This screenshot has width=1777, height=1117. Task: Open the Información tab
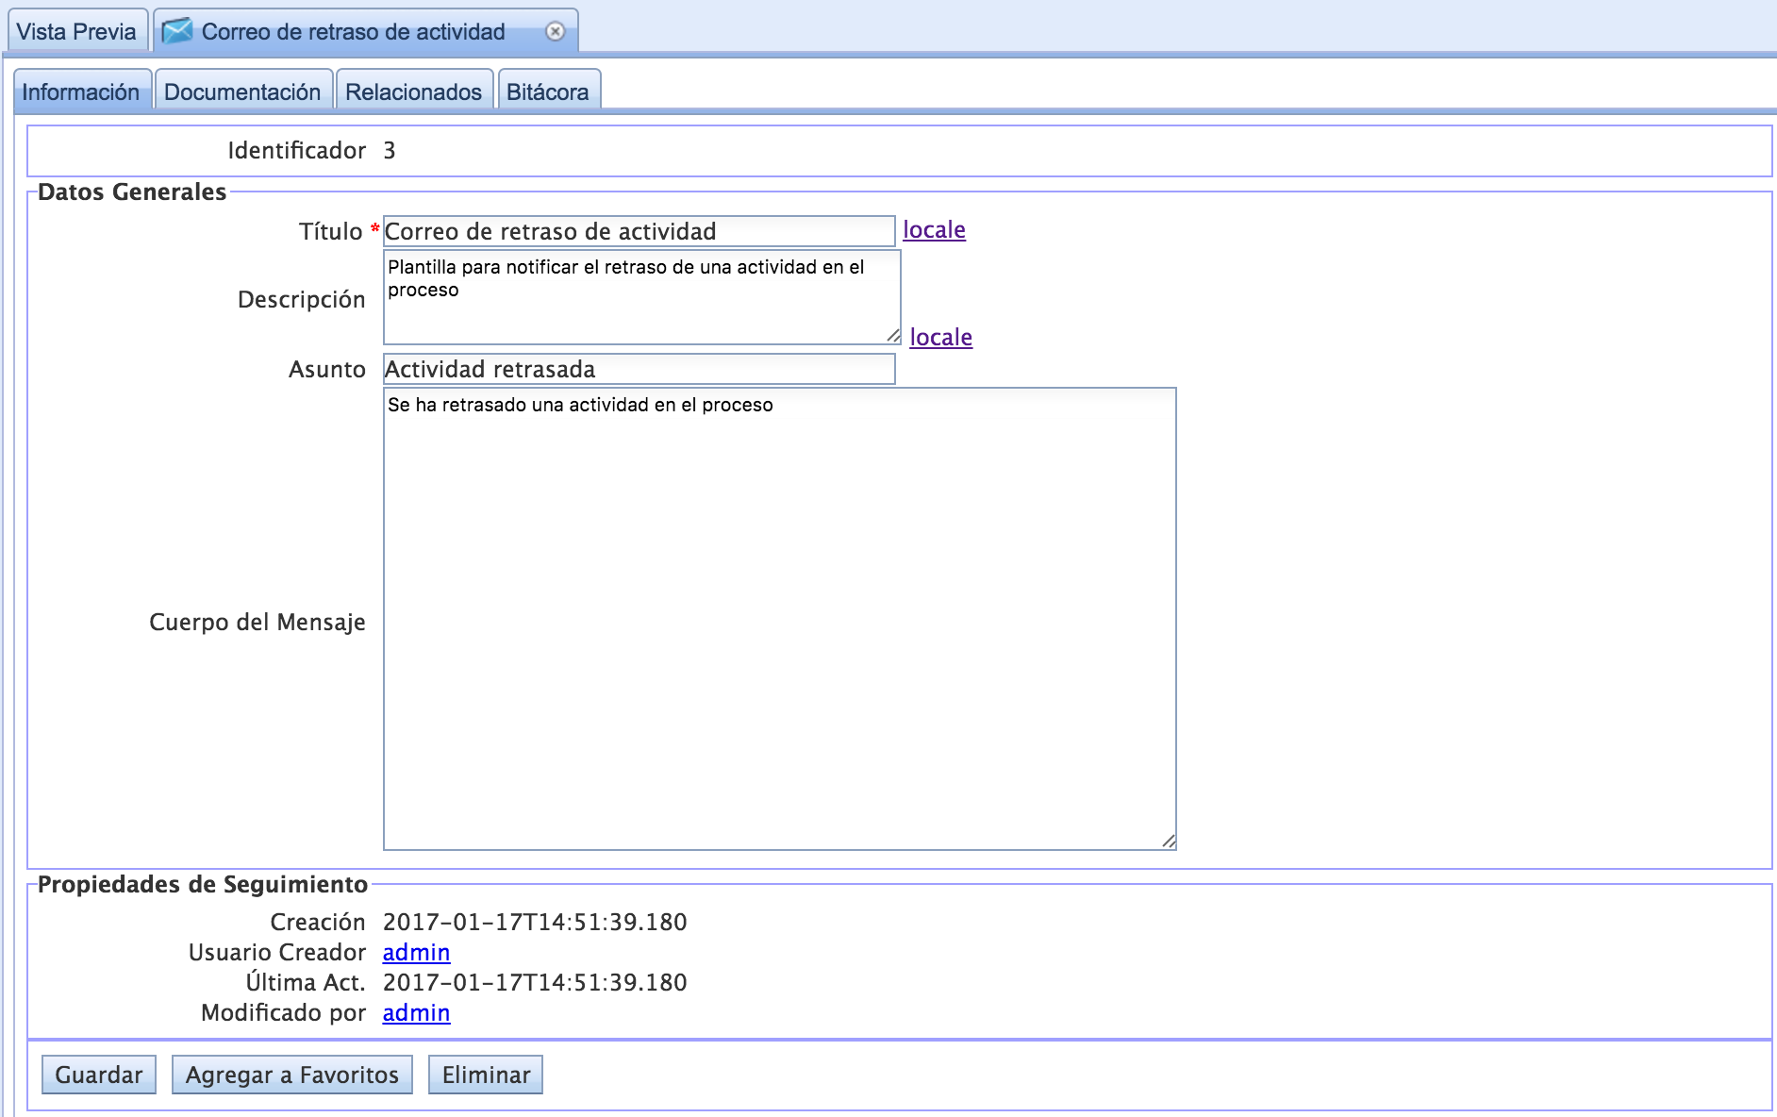(81, 92)
